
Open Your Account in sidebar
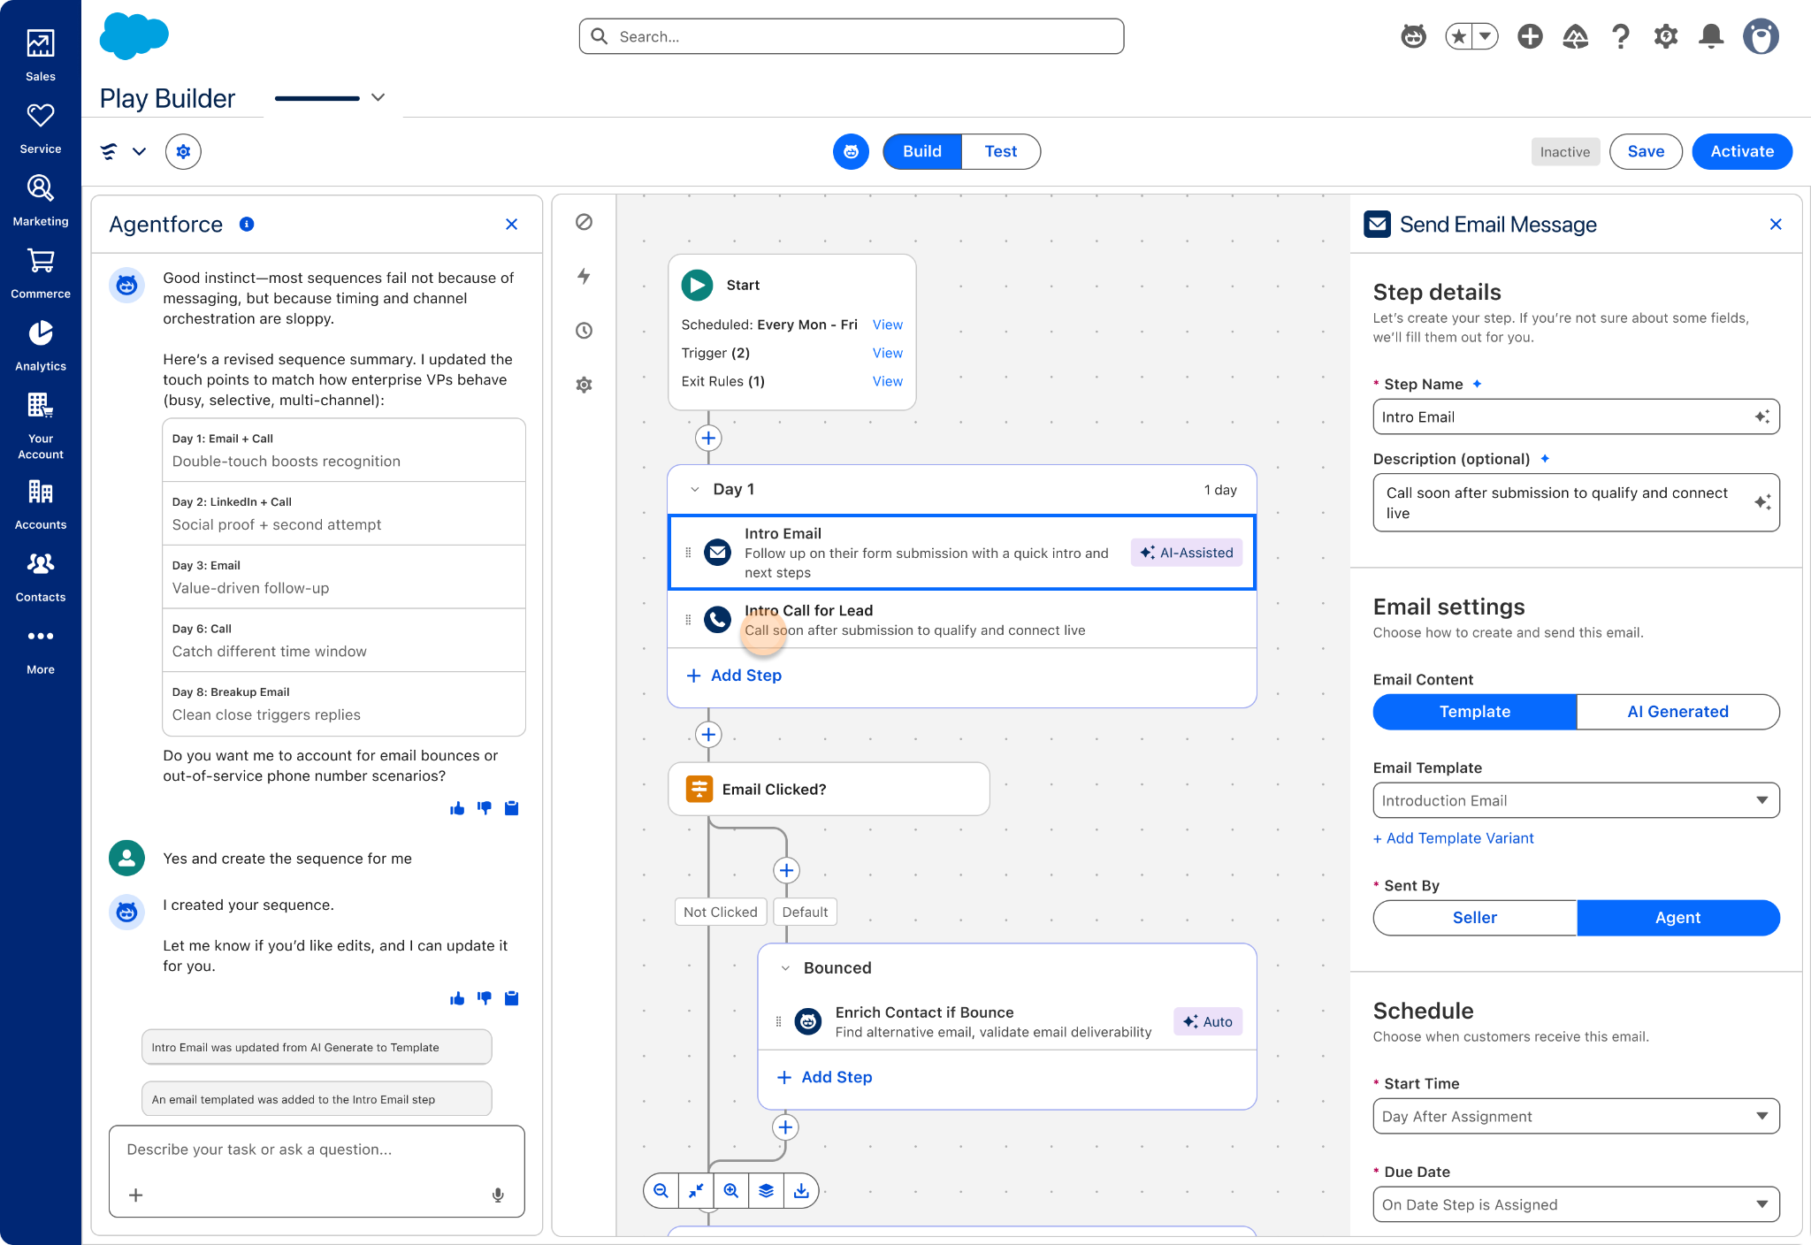(41, 425)
